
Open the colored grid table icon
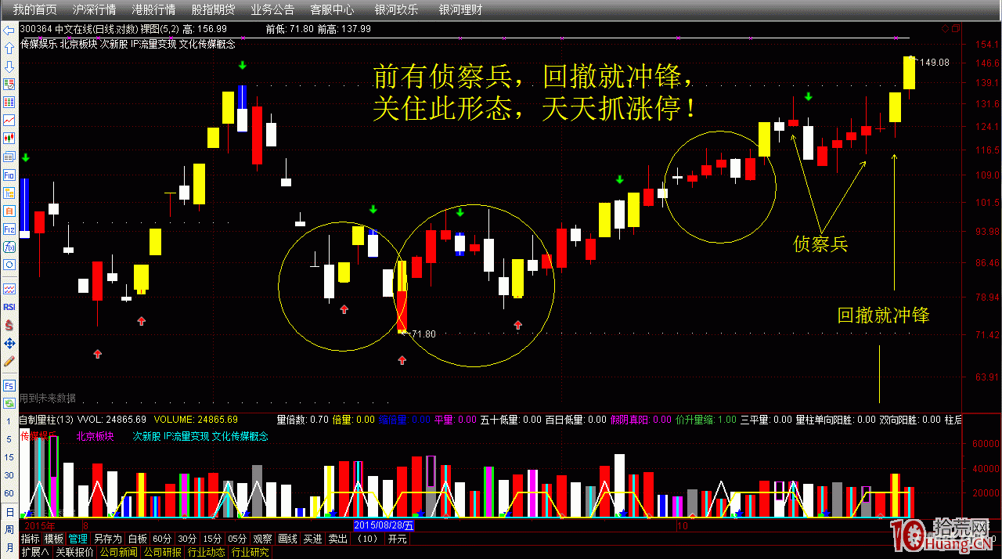pos(9,102)
